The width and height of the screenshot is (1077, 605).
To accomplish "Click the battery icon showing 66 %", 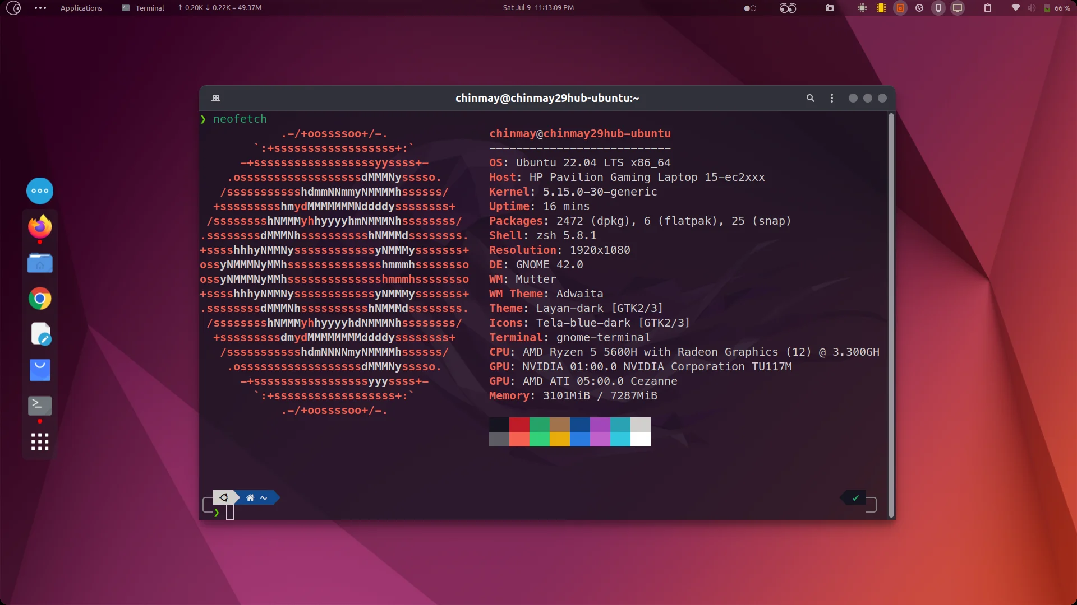I will pyautogui.click(x=1057, y=8).
